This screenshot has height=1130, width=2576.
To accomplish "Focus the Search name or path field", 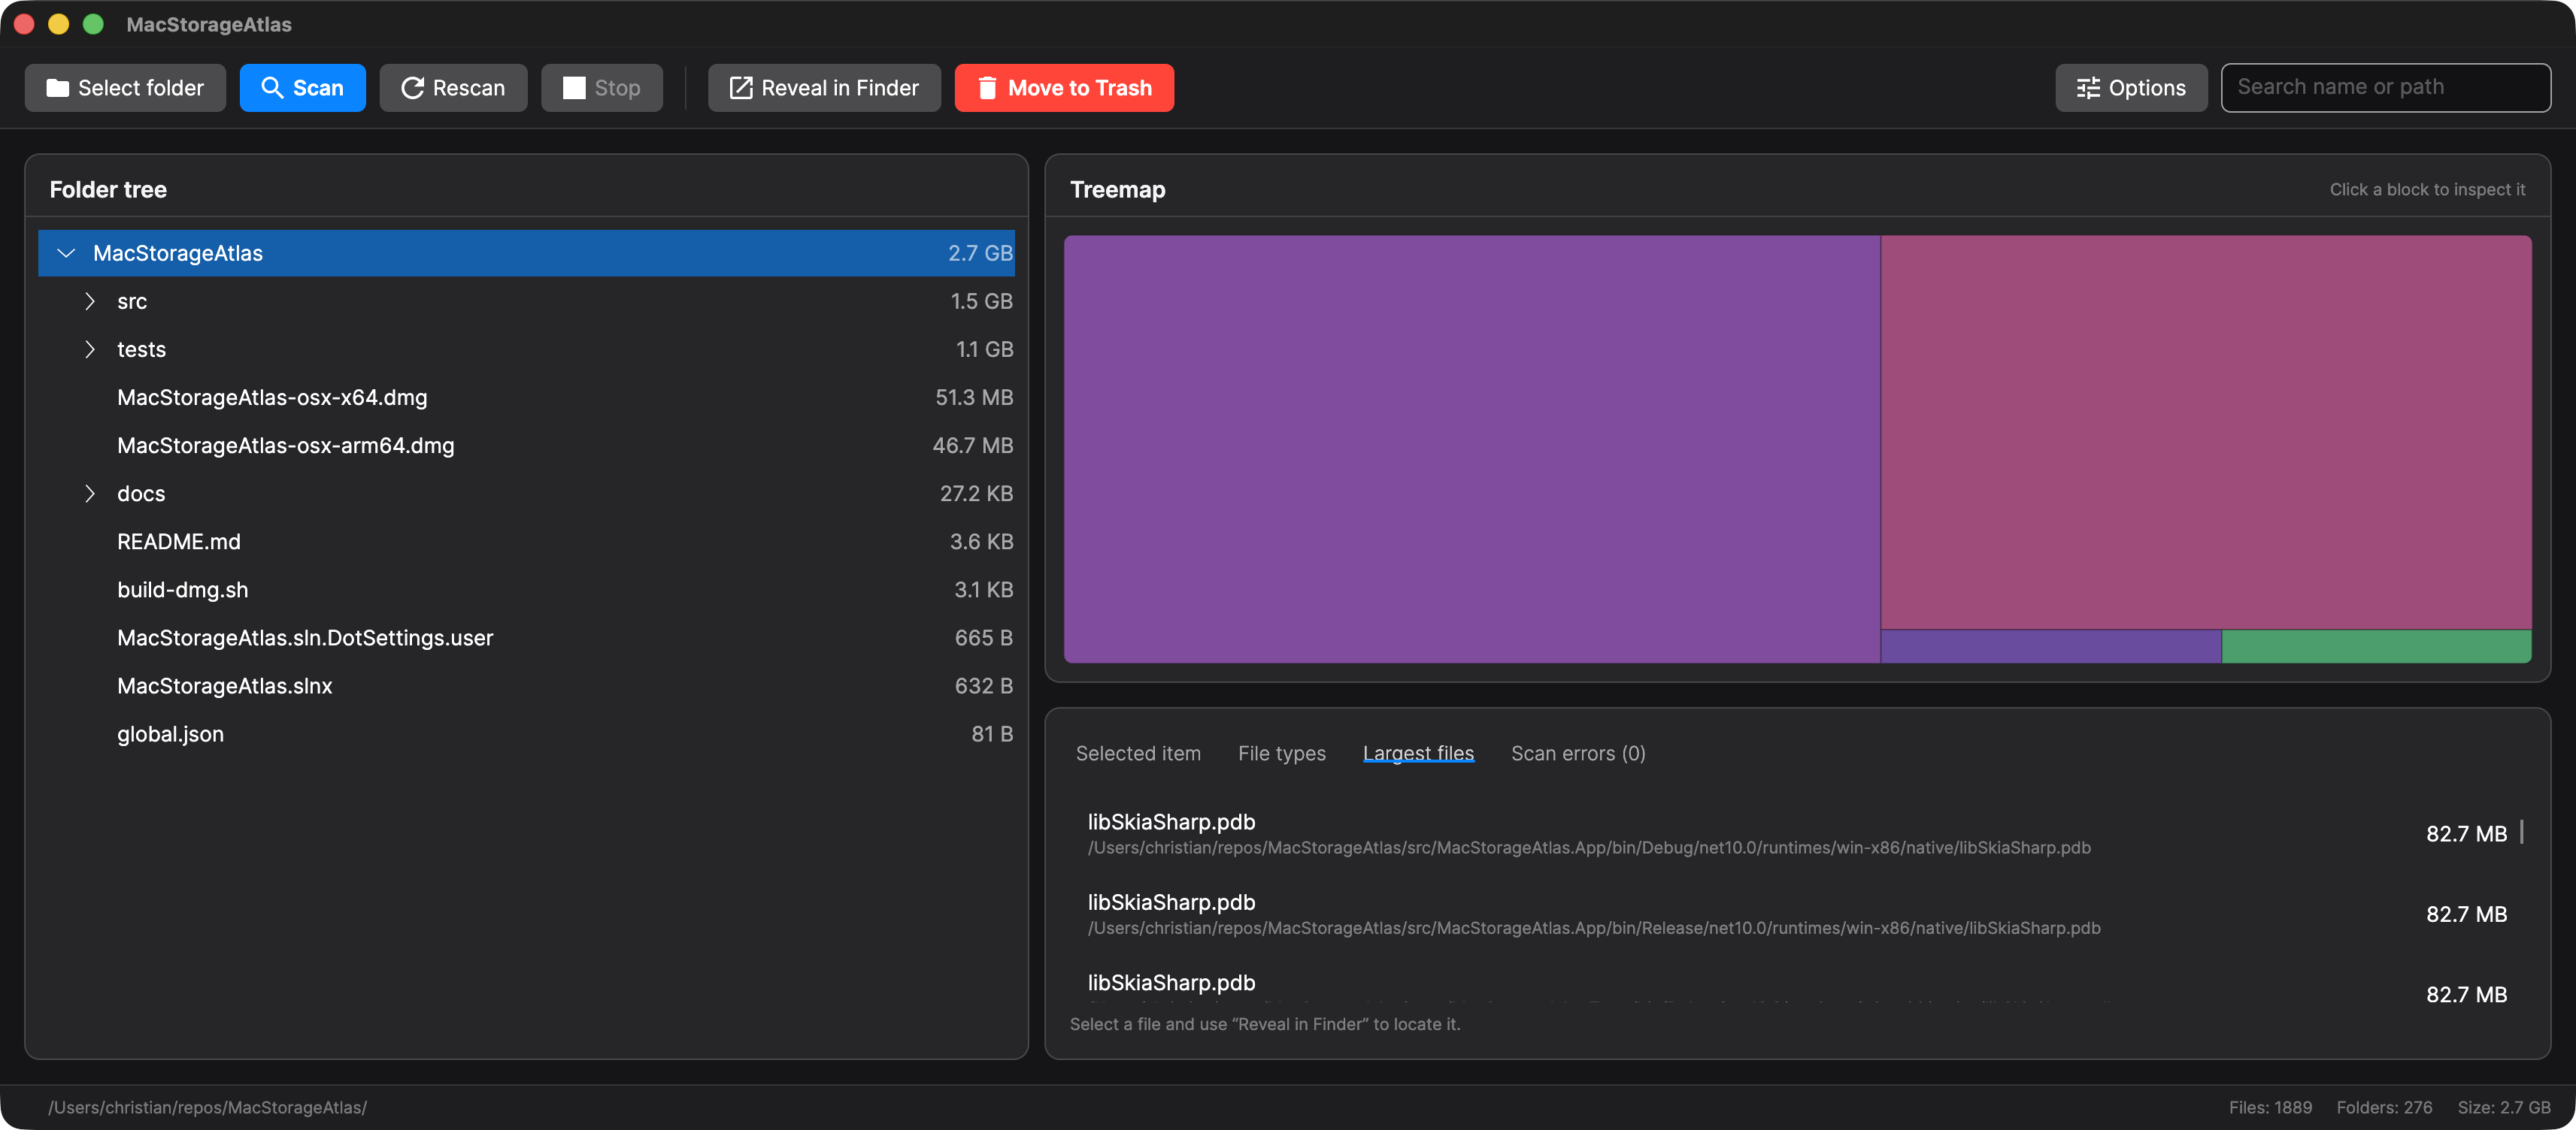I will (x=2386, y=88).
